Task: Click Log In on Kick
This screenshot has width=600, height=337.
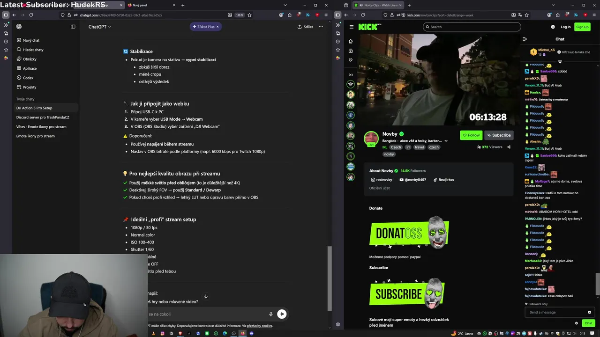Action: [x=566, y=27]
